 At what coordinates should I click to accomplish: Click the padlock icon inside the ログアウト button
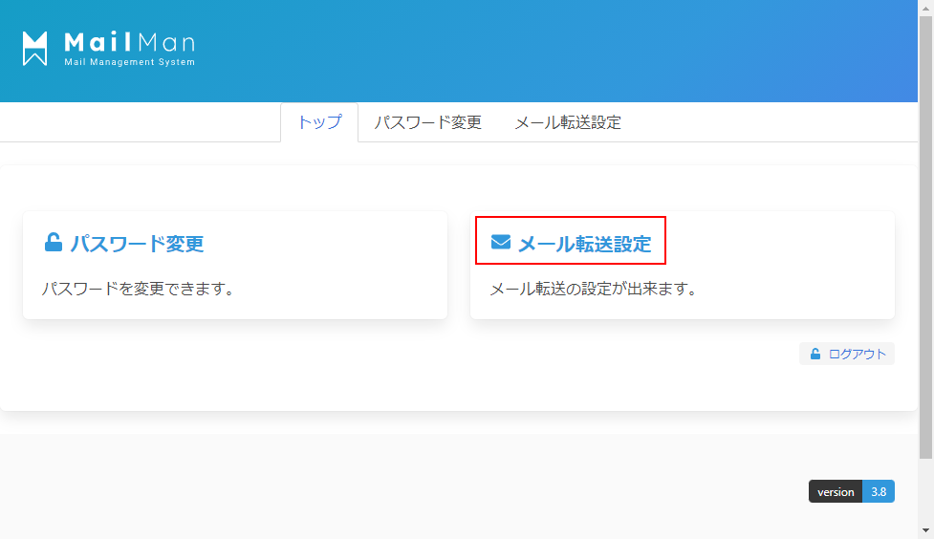click(x=815, y=354)
